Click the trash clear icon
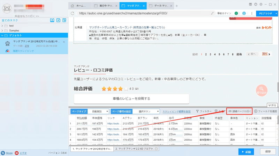Viewport: 279px width, 156px height. (x=216, y=111)
